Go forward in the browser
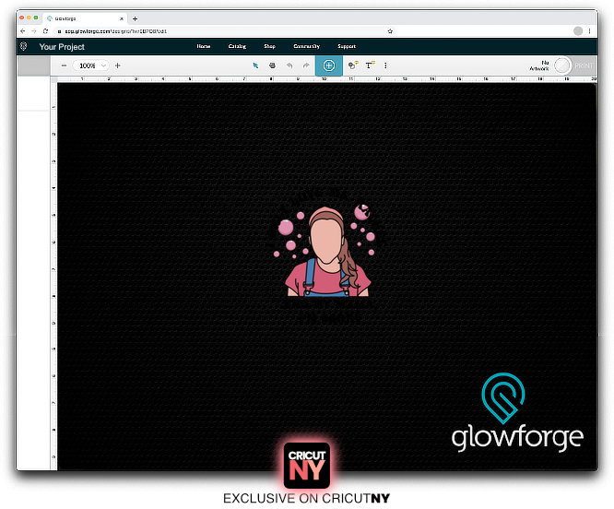The image size is (614, 509). [x=34, y=31]
